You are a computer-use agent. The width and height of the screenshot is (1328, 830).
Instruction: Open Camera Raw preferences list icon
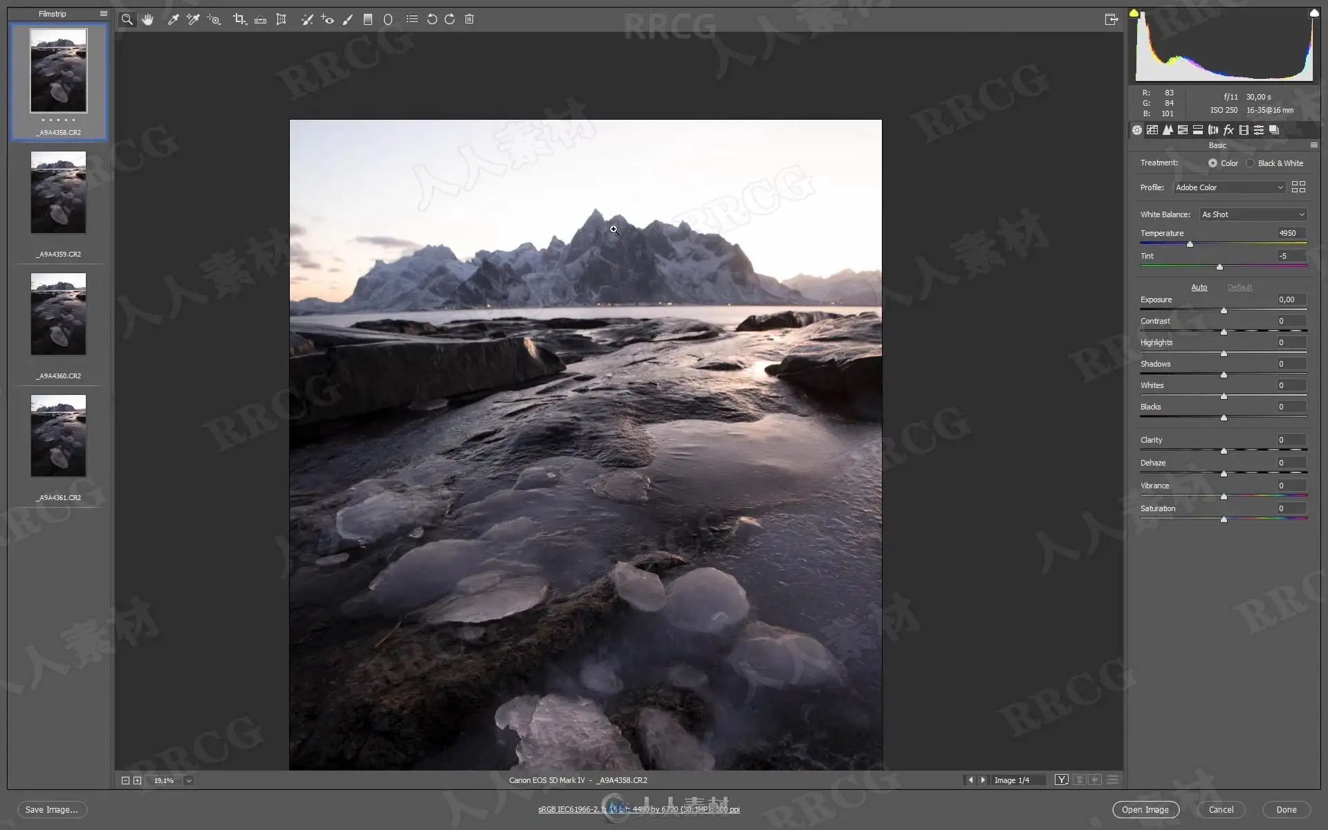(412, 19)
